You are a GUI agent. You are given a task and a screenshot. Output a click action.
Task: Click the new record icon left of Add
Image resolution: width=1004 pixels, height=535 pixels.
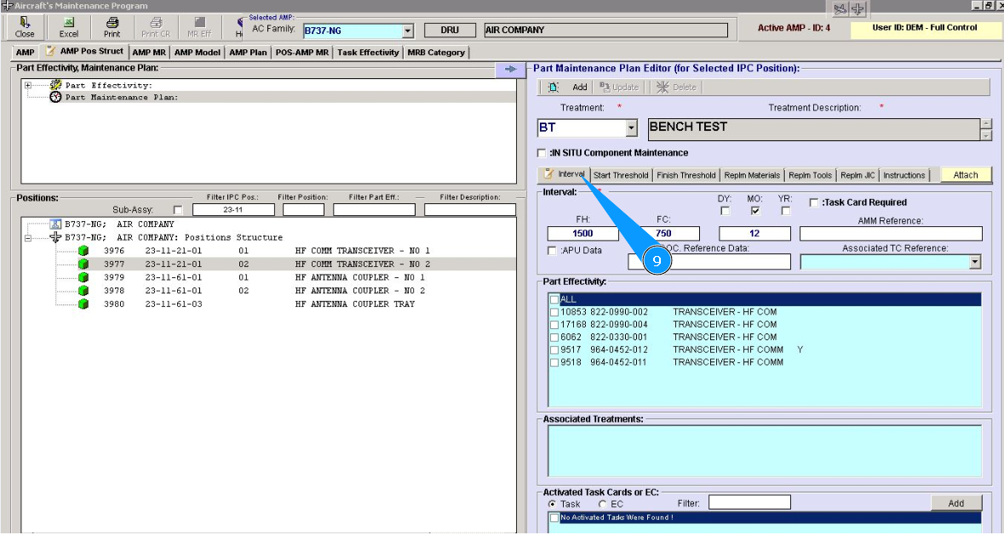(554, 87)
